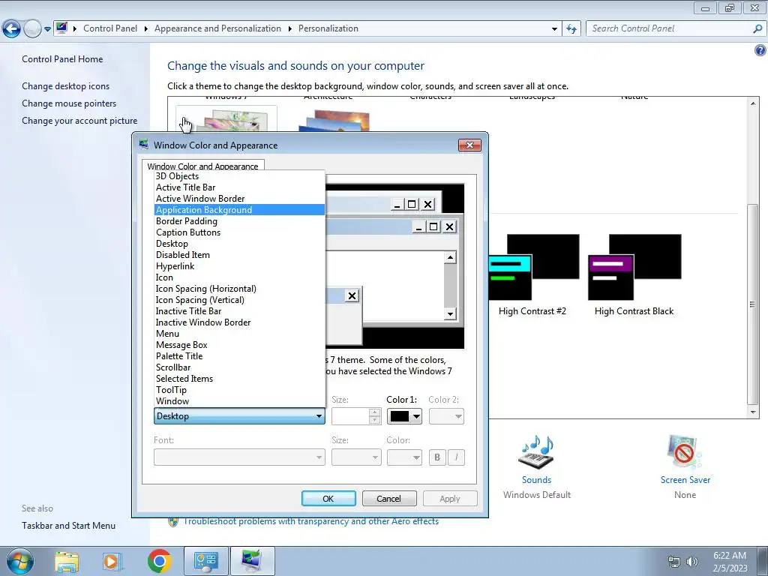Click the Window Color and Appearance tab

tap(202, 166)
